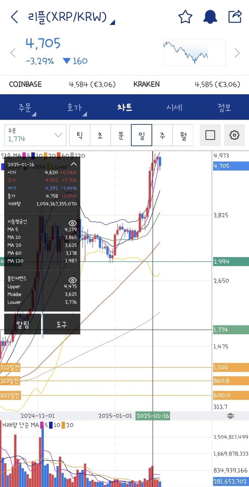Tap the 1,100 price line tag
Image resolution: width=249 pixels, height=487 pixels.
tap(231, 367)
